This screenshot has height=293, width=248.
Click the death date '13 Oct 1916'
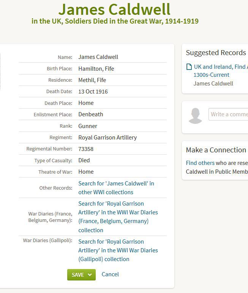93,92
